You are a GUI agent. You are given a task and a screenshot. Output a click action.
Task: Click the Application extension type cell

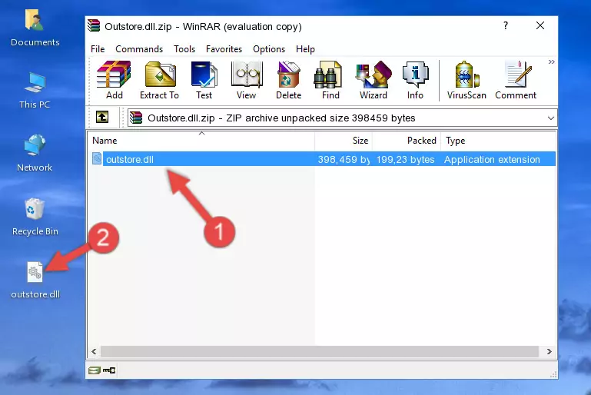pyautogui.click(x=492, y=159)
